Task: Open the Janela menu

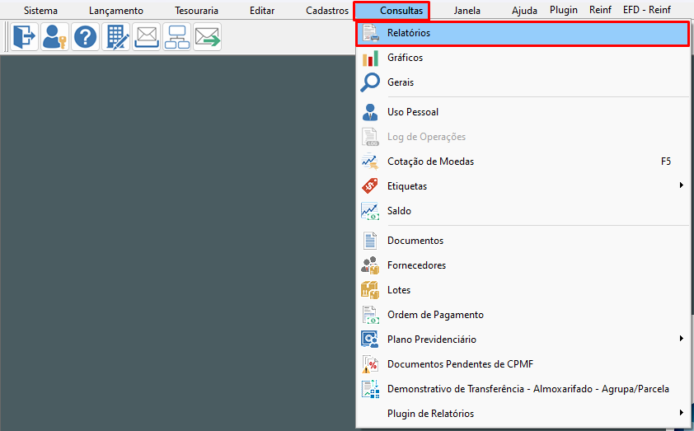Action: (x=467, y=11)
